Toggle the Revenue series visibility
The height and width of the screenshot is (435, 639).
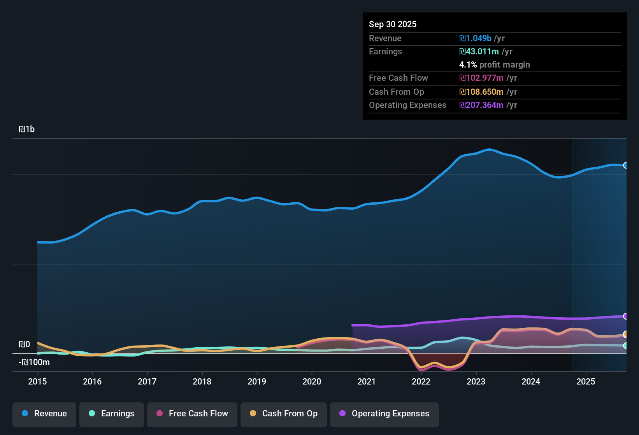[44, 414]
